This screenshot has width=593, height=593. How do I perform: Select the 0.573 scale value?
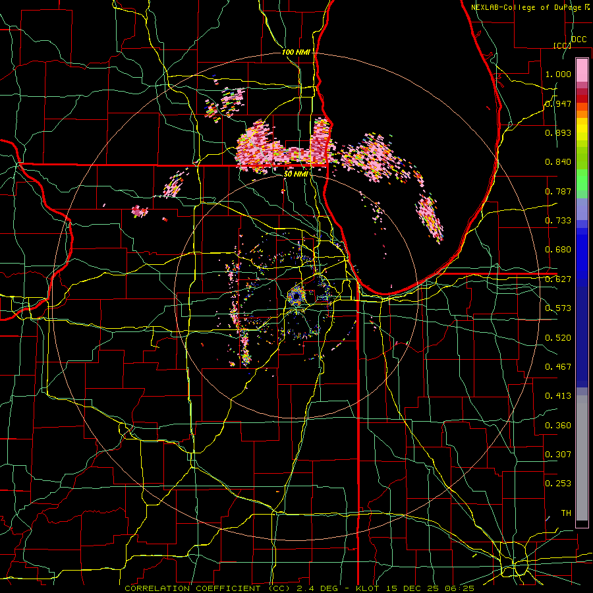(558, 308)
